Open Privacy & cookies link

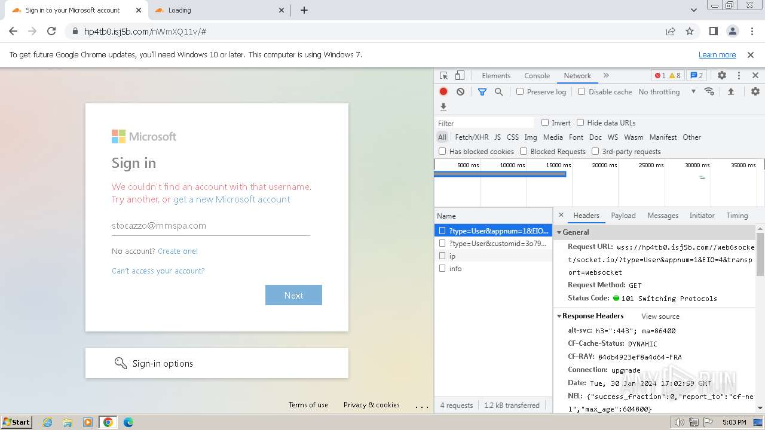pyautogui.click(x=372, y=404)
